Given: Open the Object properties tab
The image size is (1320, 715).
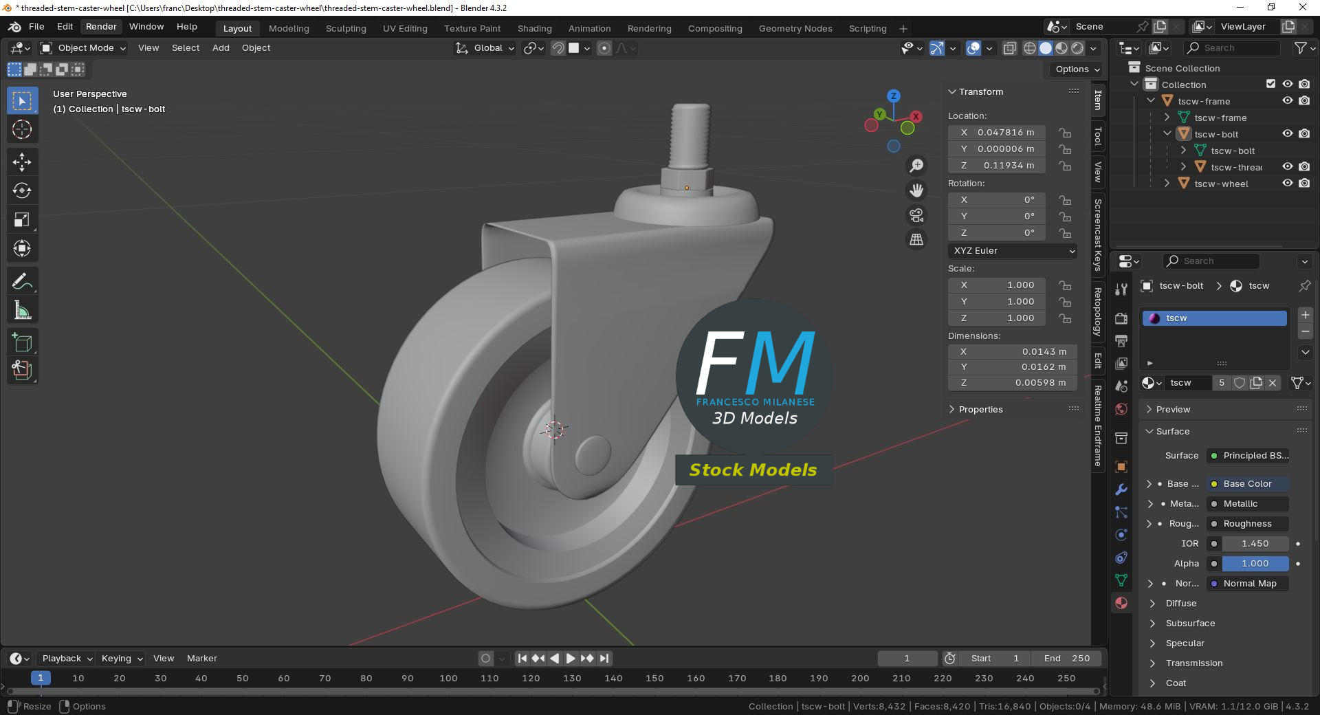Looking at the screenshot, I should (1121, 467).
